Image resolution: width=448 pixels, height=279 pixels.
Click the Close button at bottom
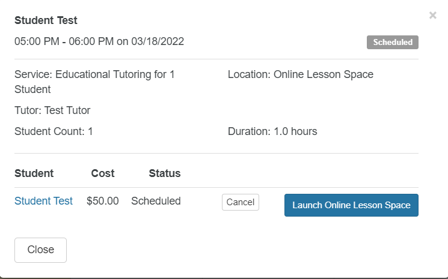tap(40, 250)
